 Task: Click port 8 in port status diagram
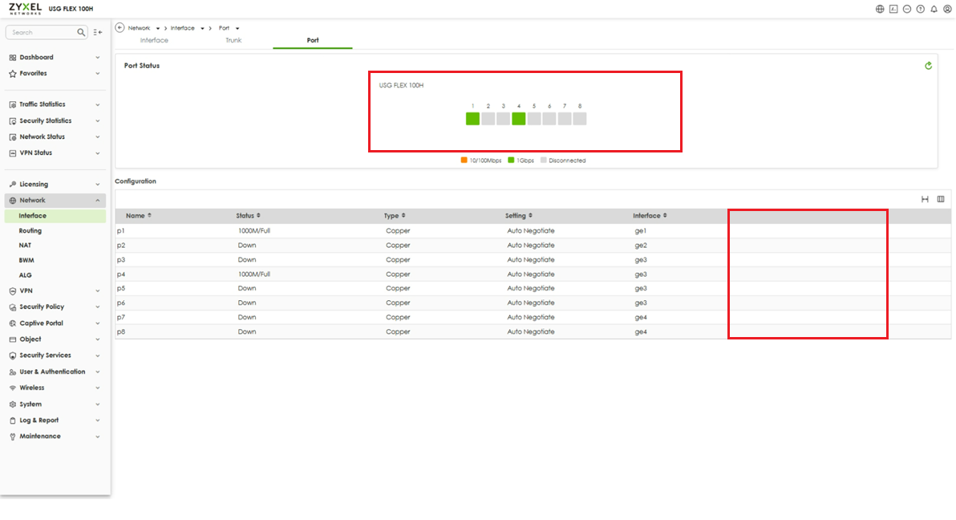[x=580, y=119]
